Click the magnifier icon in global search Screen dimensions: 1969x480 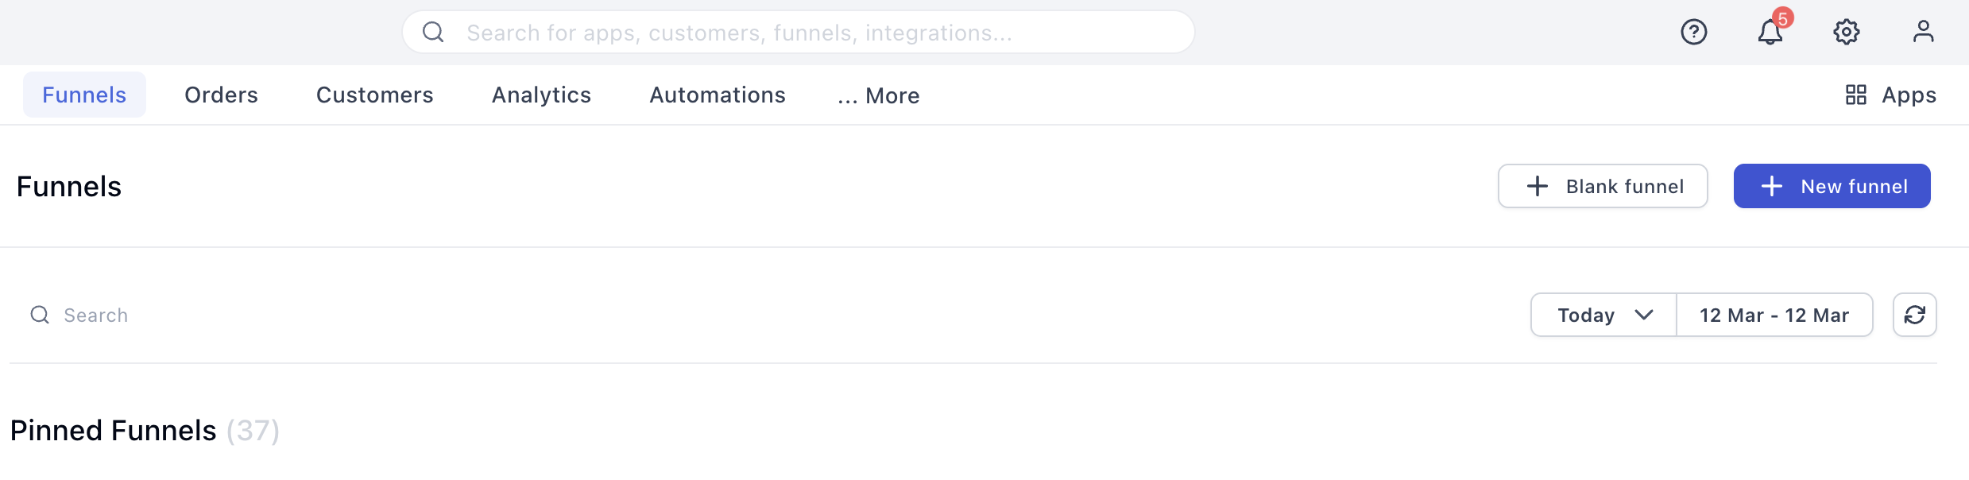[x=433, y=32]
